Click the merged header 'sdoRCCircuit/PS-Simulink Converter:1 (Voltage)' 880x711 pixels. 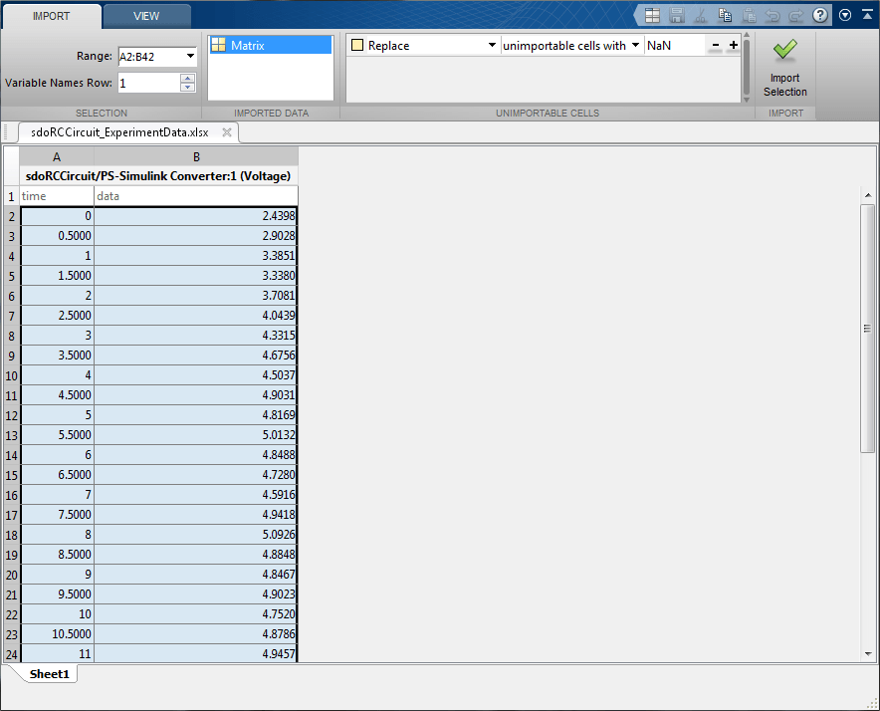tap(158, 176)
